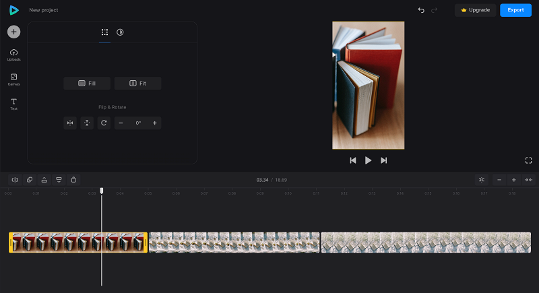Viewport: 539px width, 293px height.
Task: Click the round add media plus button
Action: pos(13,32)
